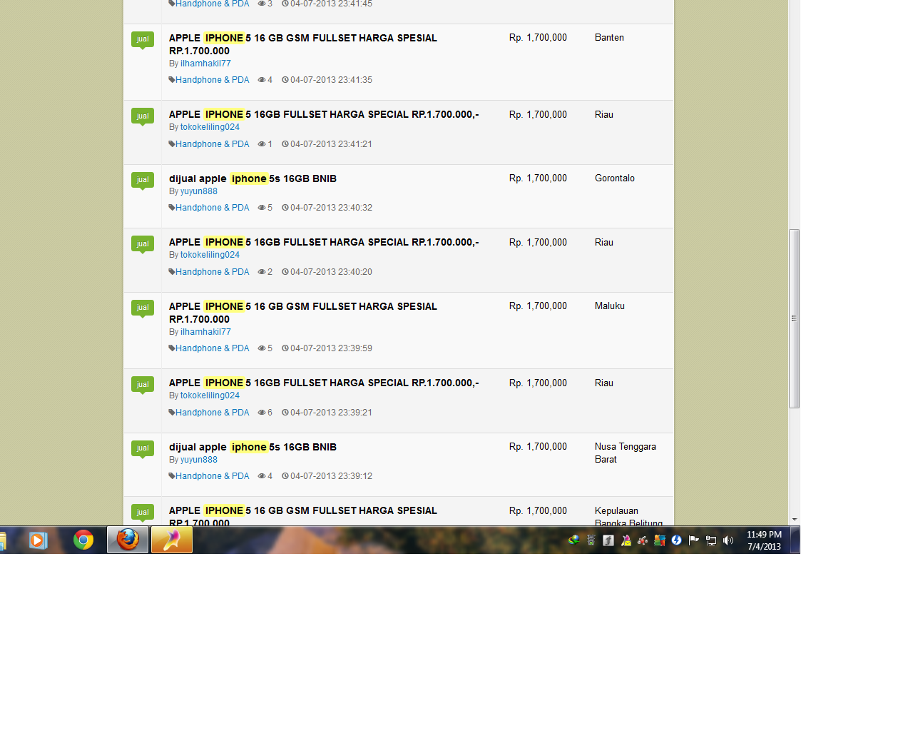Image resolution: width=913 pixels, height=731 pixels.
Task: Open Handphone & PDA category in the 23:39:59 listing
Action: [x=213, y=348]
